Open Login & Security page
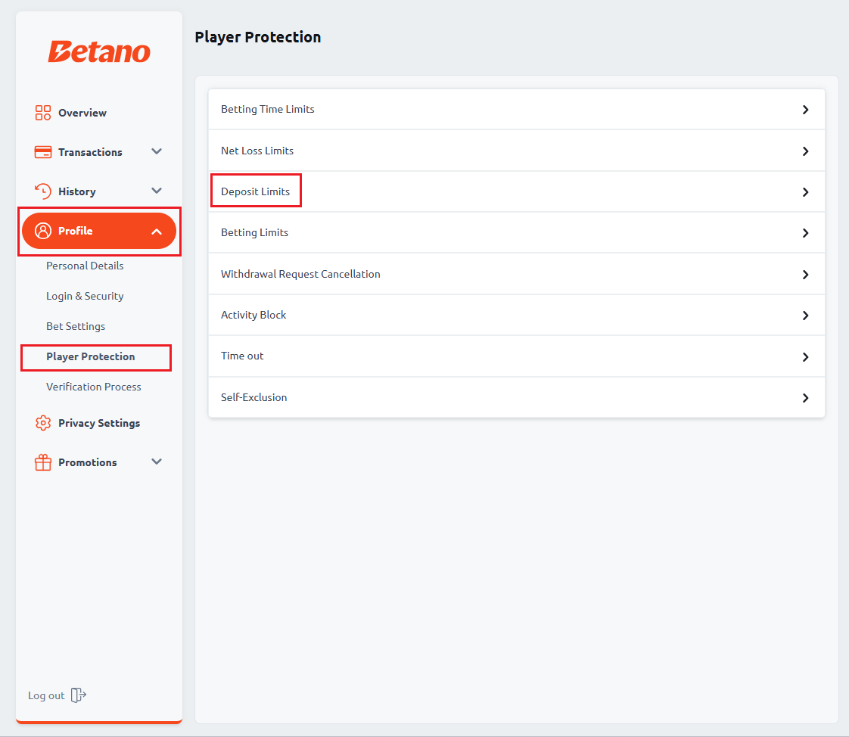 click(85, 296)
